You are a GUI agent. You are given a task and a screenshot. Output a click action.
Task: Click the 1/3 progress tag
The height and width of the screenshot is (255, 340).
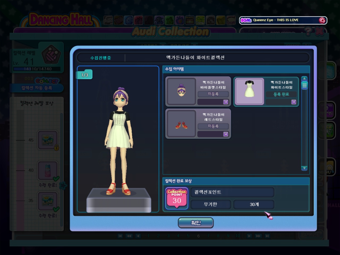(84, 75)
